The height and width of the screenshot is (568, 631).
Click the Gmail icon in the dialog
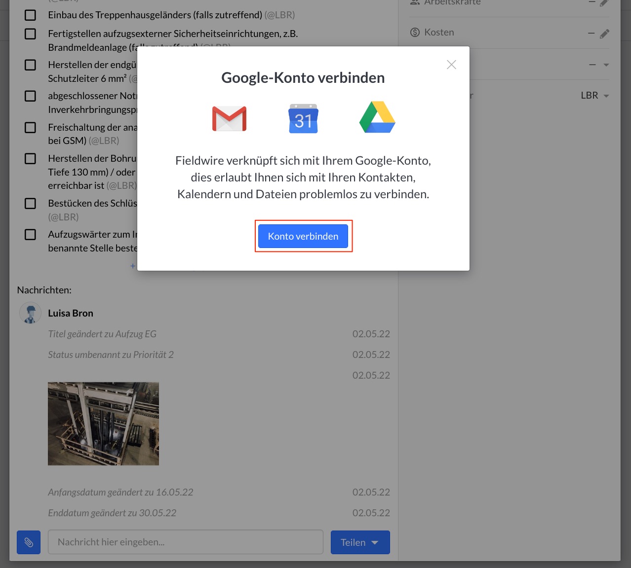pos(229,118)
